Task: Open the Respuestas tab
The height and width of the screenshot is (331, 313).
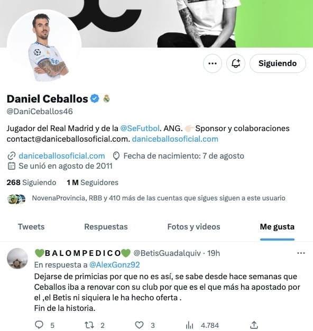Action: point(106,227)
